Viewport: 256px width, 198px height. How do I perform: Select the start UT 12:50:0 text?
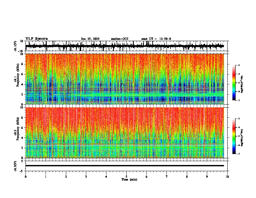click(x=156, y=39)
